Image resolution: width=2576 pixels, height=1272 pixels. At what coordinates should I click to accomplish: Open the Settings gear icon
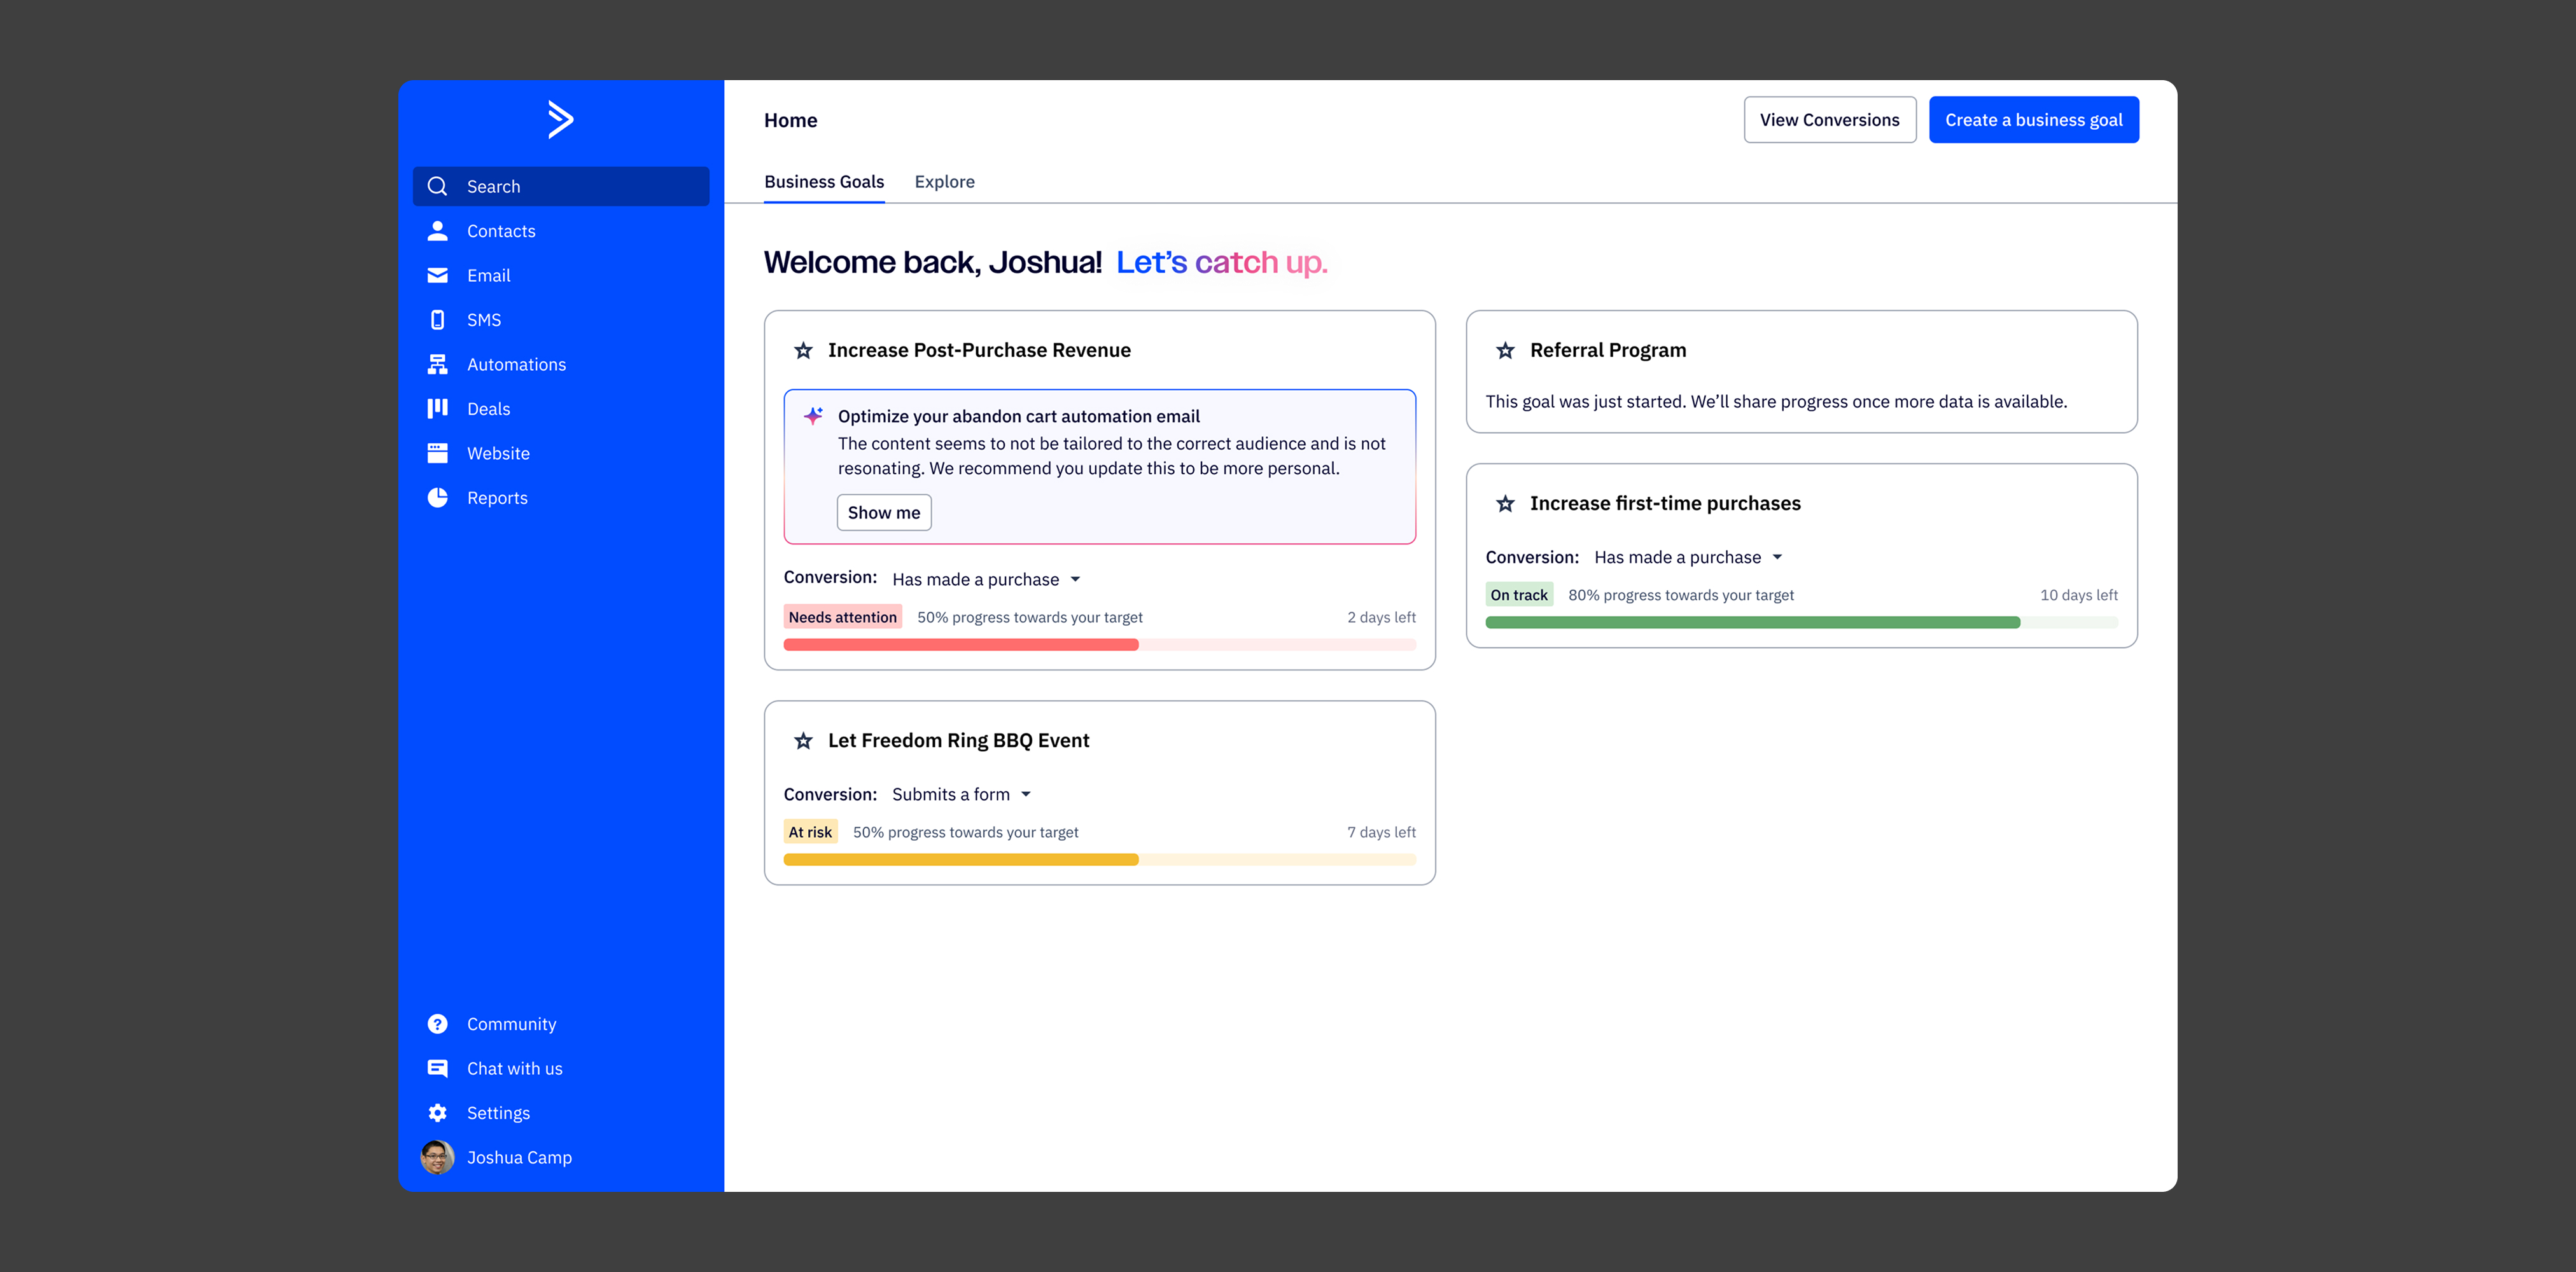[437, 1113]
